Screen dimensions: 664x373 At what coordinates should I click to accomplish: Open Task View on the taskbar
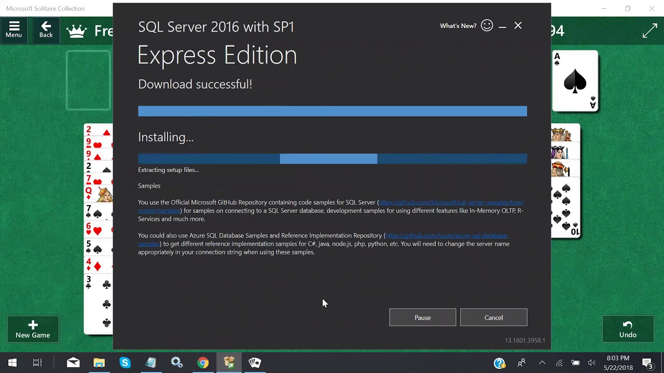click(x=37, y=363)
